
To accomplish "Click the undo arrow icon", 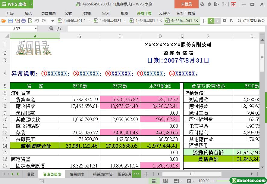I will tap(37, 21).
